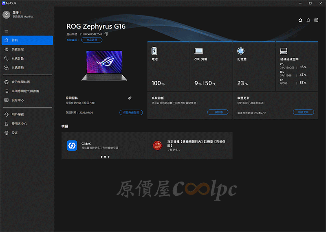Click the battery value 100 %
Image resolution: width=326 pixels, height=232 pixels.
158,83
